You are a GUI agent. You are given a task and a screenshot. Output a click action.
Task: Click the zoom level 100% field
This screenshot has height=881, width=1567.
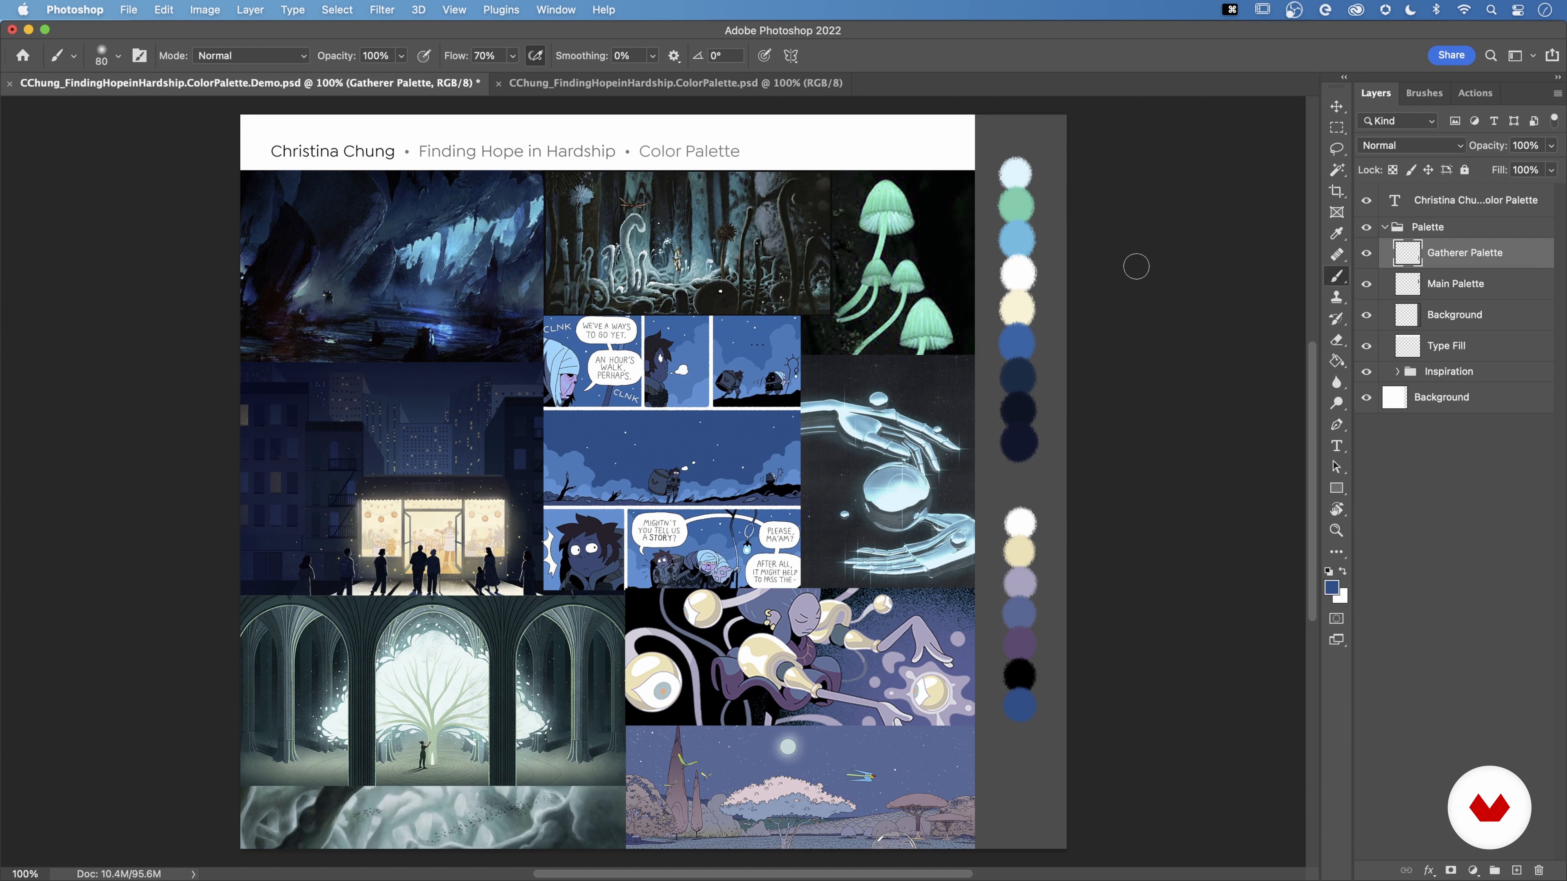tap(25, 874)
